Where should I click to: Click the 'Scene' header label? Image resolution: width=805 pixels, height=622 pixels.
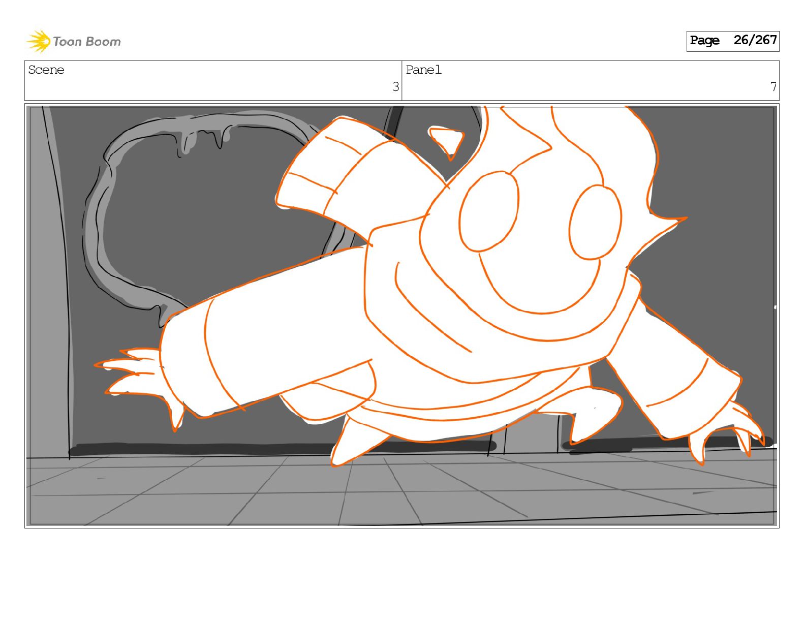[46, 70]
